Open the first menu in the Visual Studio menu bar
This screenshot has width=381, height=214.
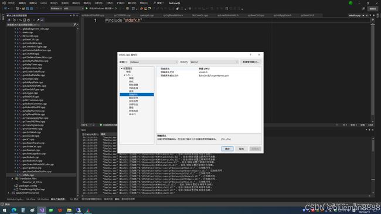pyautogui.click(x=11, y=3)
